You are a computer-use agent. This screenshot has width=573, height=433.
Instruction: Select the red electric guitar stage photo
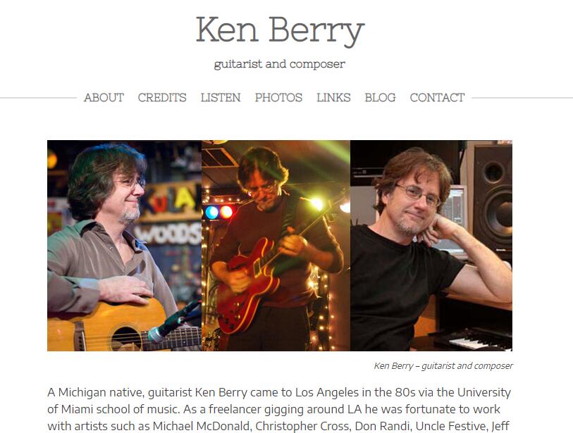pos(276,246)
